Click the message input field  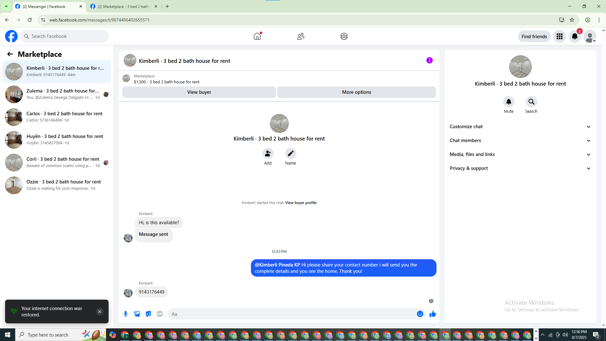[x=292, y=314]
